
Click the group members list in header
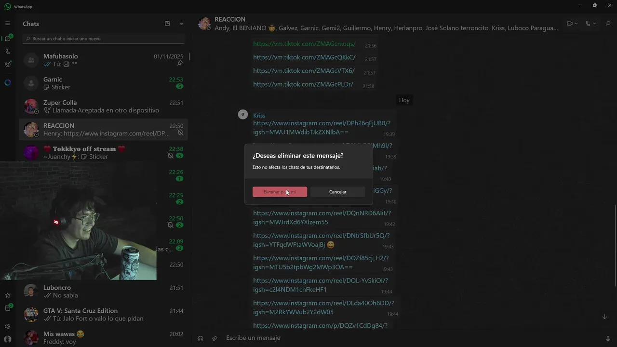click(x=386, y=28)
